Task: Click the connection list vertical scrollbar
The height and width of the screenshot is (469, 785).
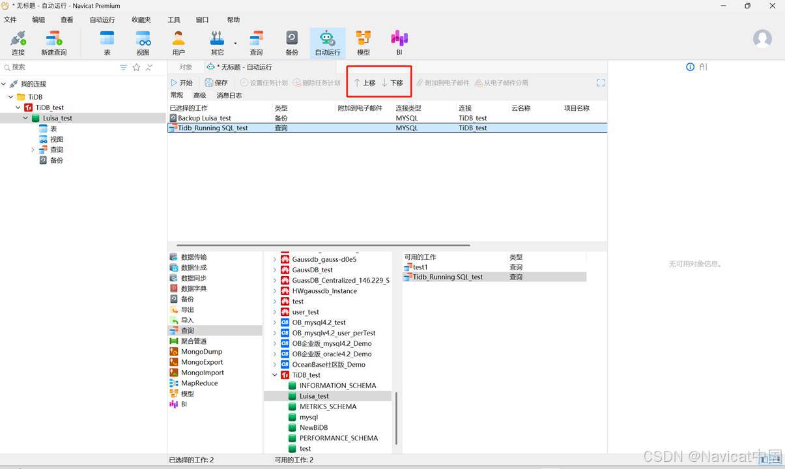Action: 396,417
